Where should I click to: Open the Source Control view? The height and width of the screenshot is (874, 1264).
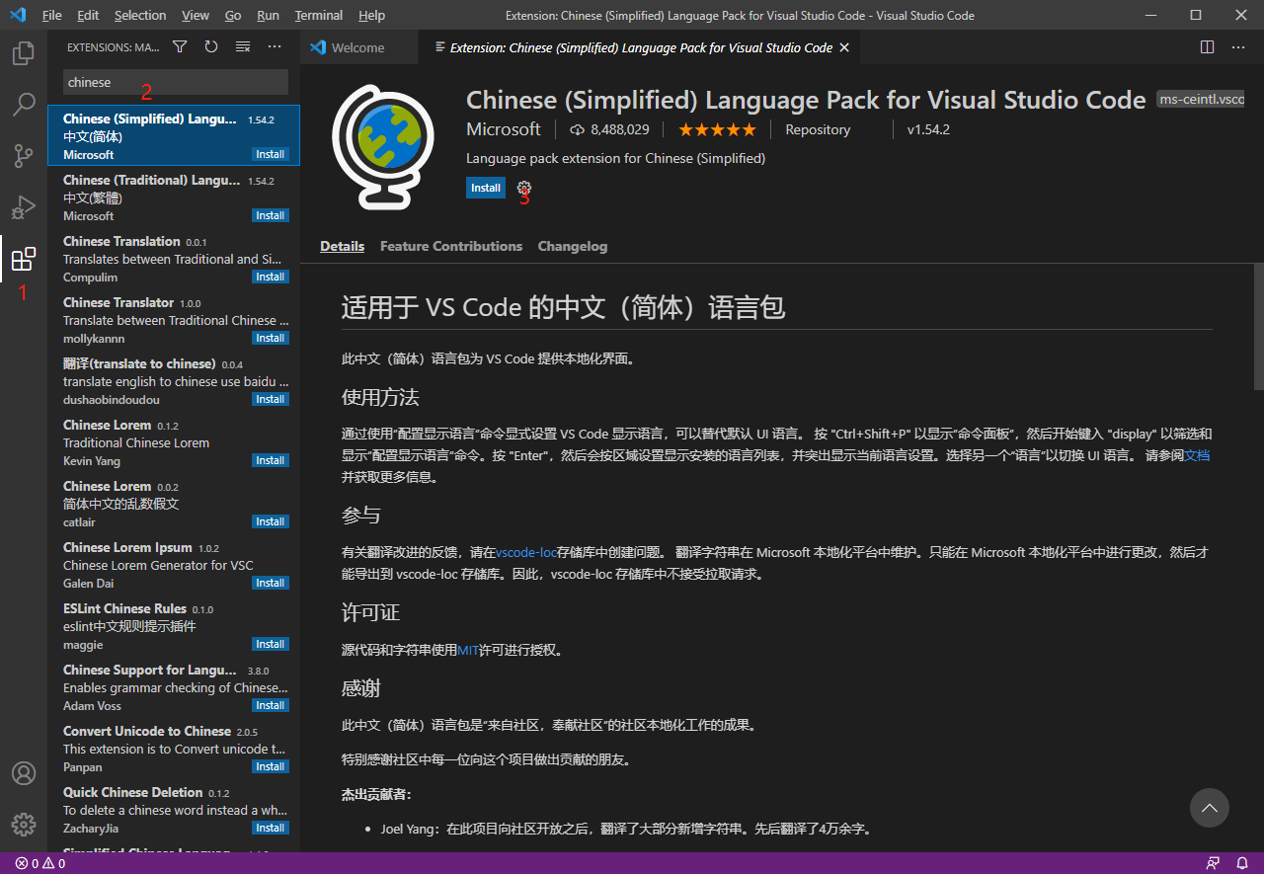(24, 156)
